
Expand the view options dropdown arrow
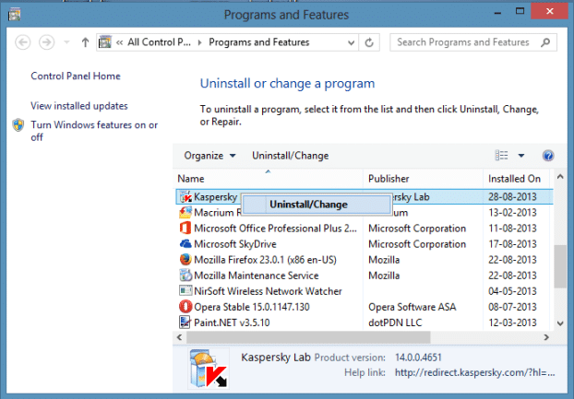point(521,156)
